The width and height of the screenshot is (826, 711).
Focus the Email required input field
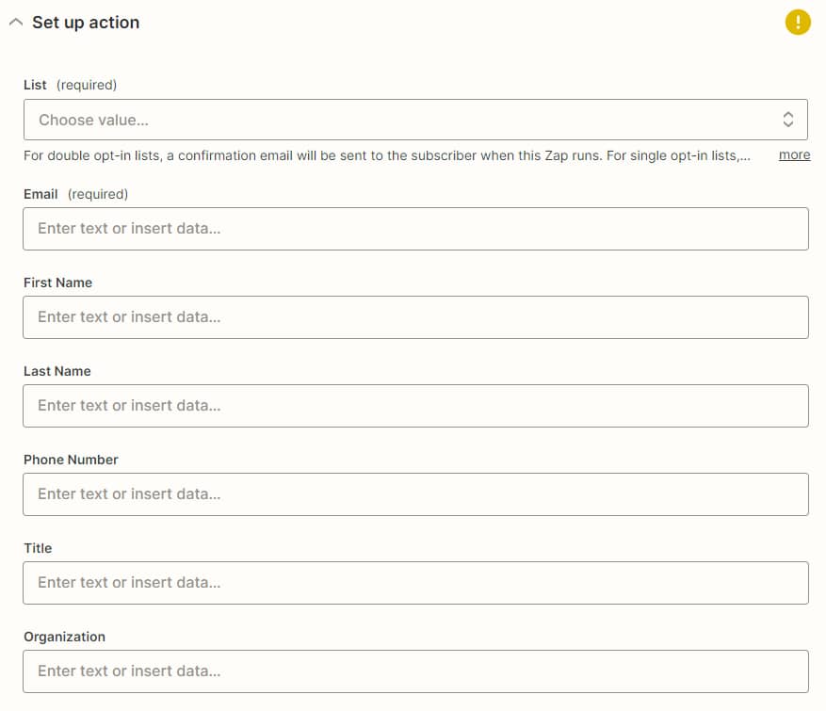point(415,229)
